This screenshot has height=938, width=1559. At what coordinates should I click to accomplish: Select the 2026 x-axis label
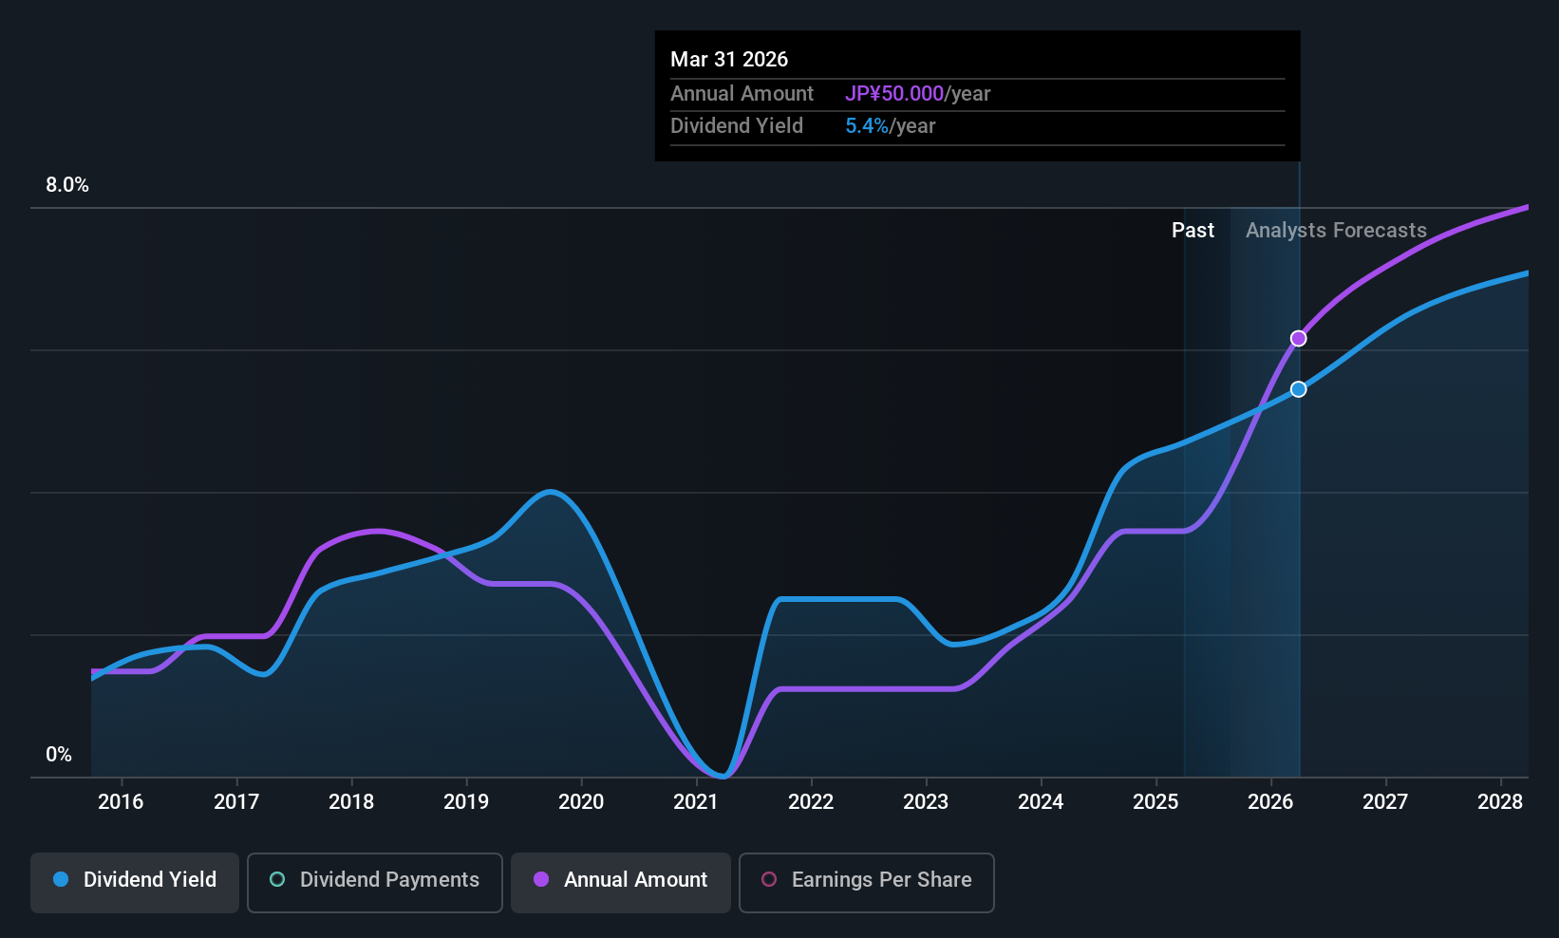point(1270,802)
